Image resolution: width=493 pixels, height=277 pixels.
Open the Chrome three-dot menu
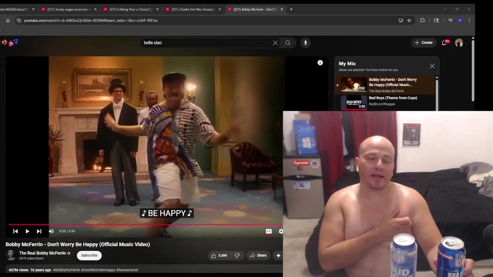tap(469, 20)
